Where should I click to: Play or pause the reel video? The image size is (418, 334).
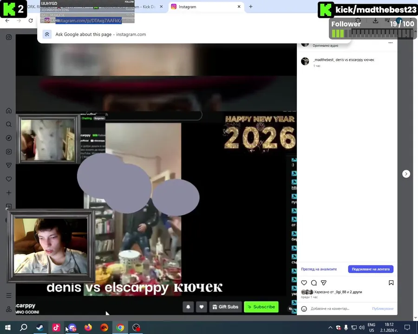click(156, 174)
